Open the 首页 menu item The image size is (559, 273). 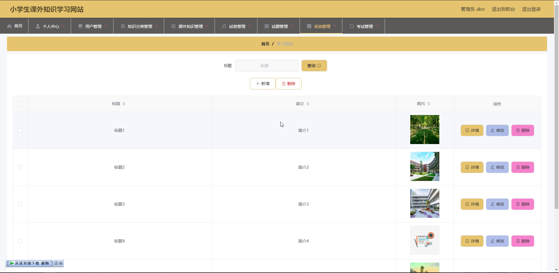(14, 26)
